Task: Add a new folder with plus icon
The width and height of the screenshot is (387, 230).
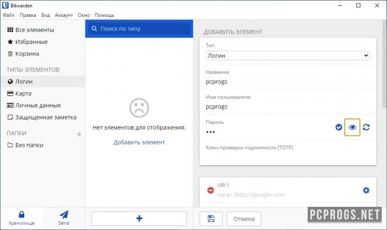Action: [x=79, y=134]
